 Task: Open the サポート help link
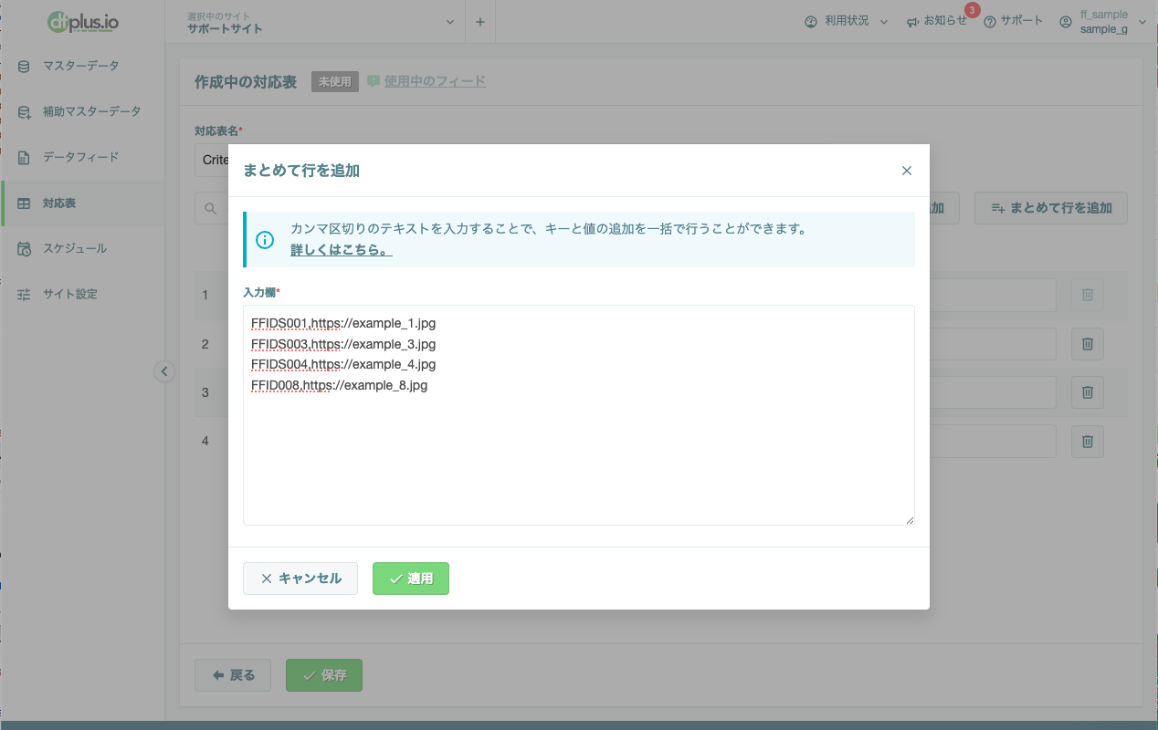tap(1014, 21)
